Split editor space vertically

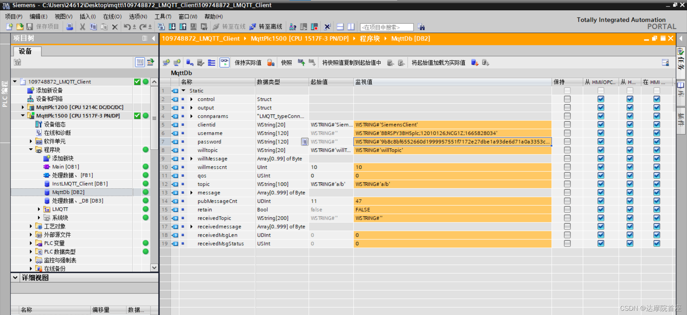[x=351, y=27]
